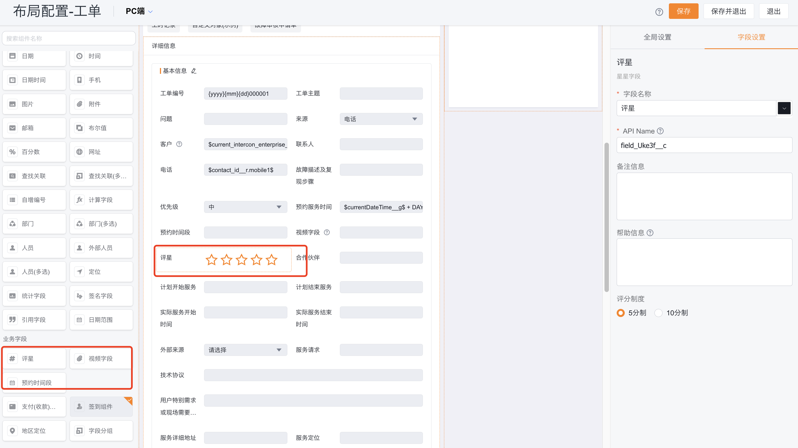Viewport: 798px width, 448px height.
Task: Add the 人员(多选) component button
Action: pyautogui.click(x=34, y=271)
